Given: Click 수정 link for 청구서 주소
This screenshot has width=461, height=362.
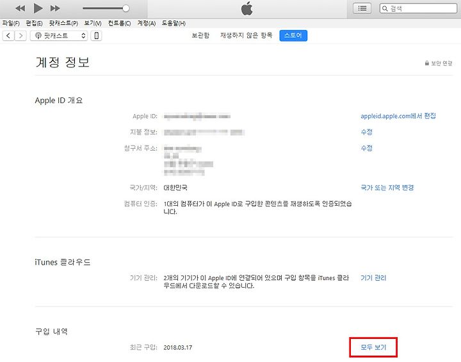Looking at the screenshot, I should tap(367, 148).
